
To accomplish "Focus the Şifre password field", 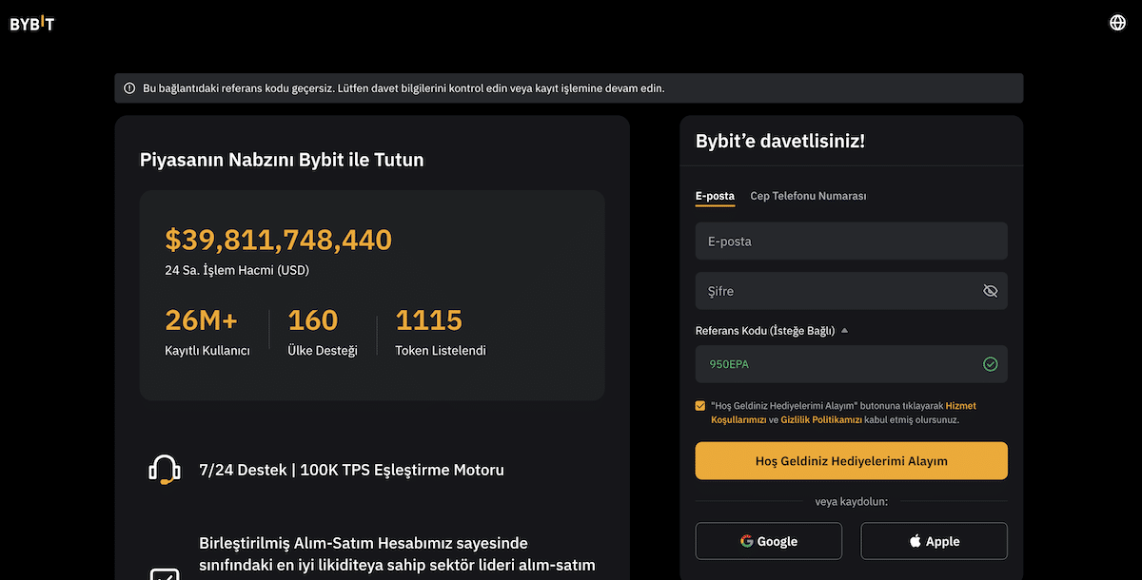I will [851, 291].
